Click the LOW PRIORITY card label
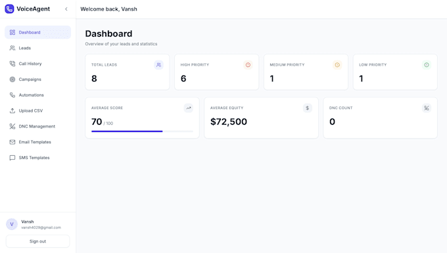 pos(373,65)
